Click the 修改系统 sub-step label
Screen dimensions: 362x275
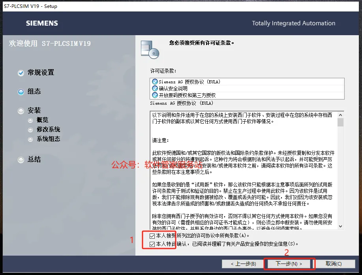[x=48, y=130]
